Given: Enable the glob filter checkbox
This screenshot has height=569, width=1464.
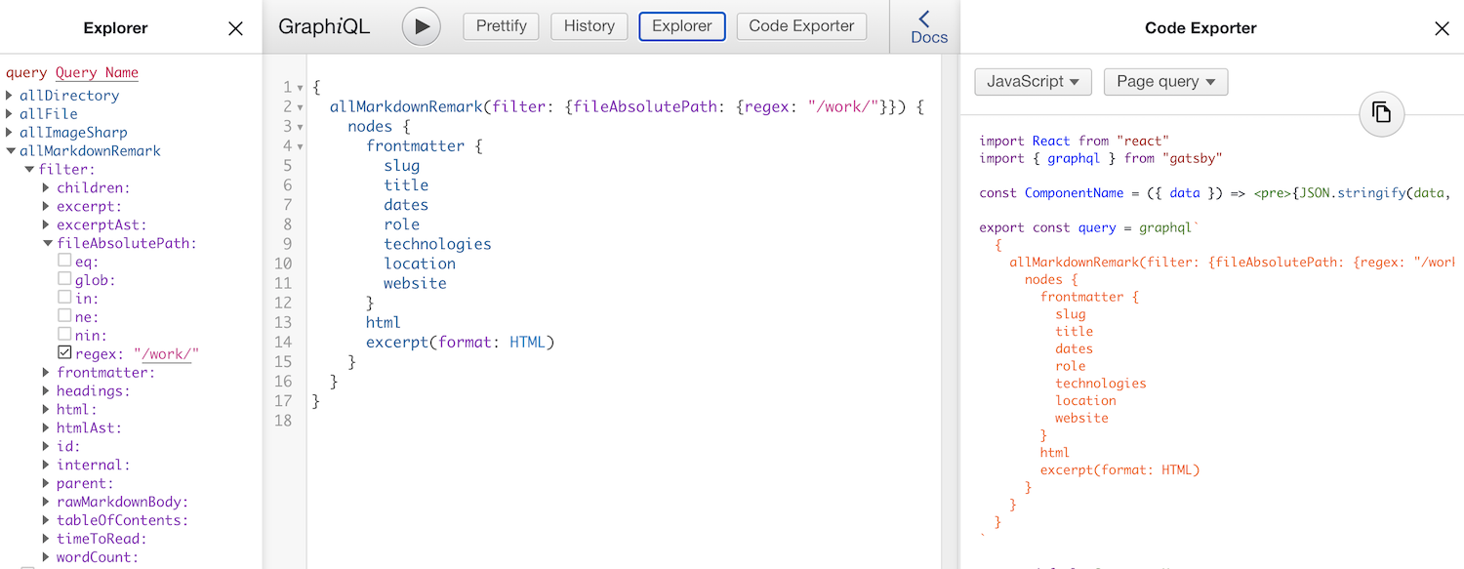Looking at the screenshot, I should pyautogui.click(x=64, y=279).
